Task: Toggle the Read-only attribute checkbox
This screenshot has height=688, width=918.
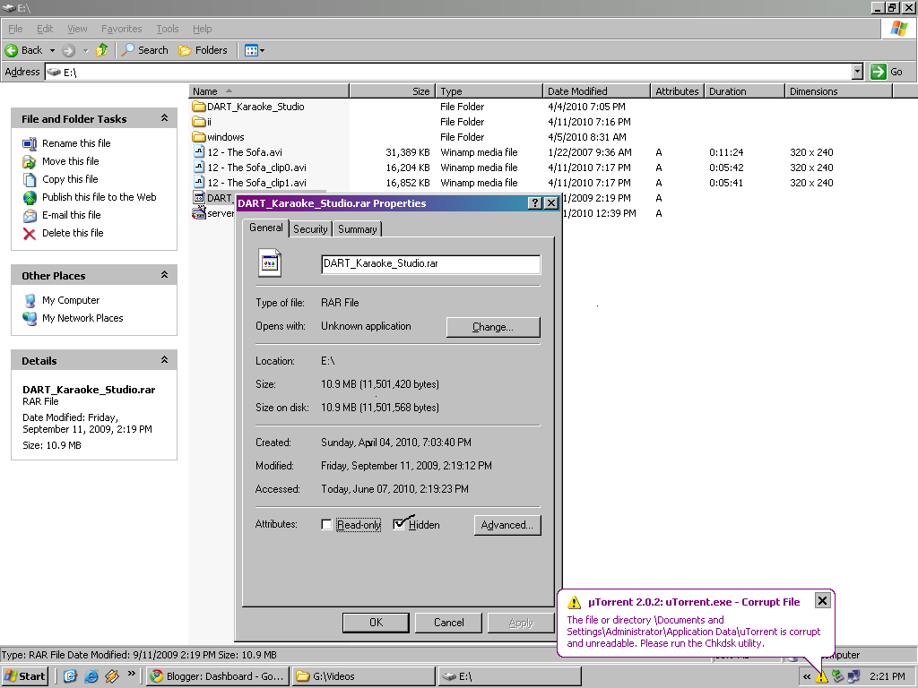Action: click(326, 525)
